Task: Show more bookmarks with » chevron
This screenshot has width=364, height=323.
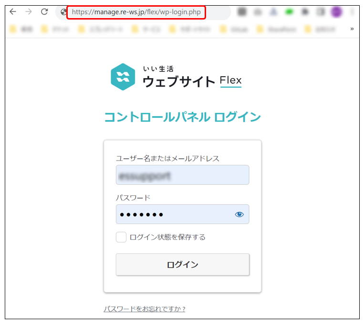Action: coord(352,29)
